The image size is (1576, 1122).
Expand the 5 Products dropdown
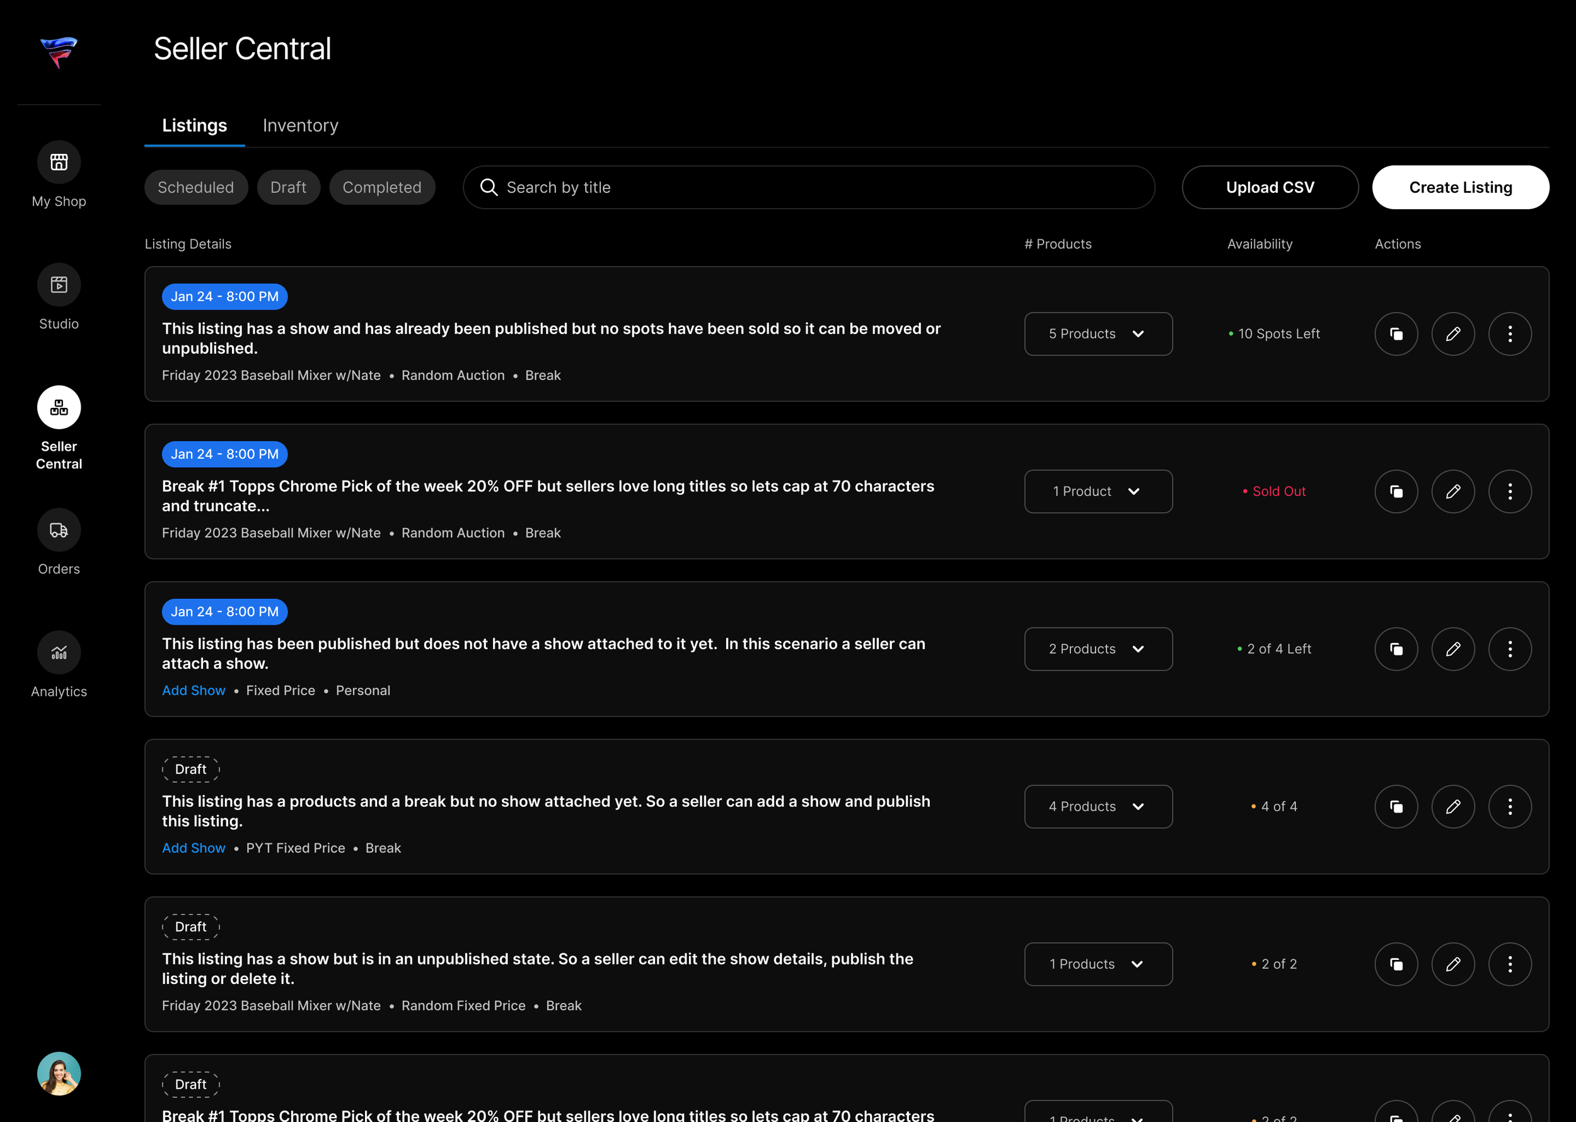coord(1097,333)
